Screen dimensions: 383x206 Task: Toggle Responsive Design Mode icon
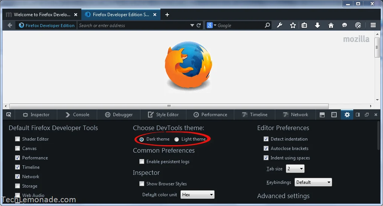(x=334, y=115)
